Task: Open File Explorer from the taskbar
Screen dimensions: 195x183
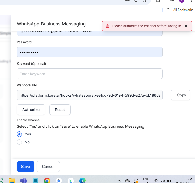Action: [x=12, y=181]
